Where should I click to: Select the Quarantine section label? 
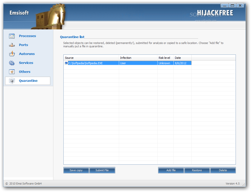click(x=28, y=81)
